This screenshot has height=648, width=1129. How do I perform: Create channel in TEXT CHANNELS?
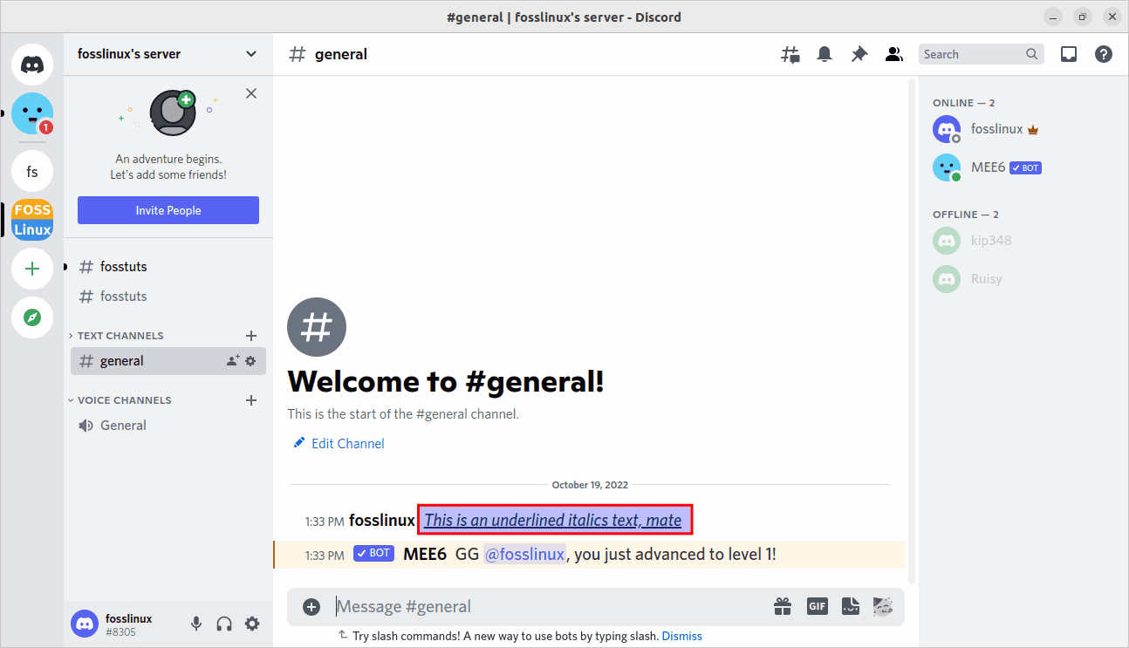pos(251,336)
